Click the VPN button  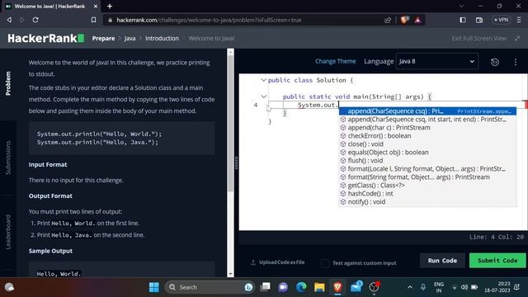(501, 20)
